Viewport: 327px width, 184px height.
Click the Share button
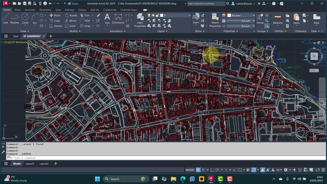pos(73,4)
